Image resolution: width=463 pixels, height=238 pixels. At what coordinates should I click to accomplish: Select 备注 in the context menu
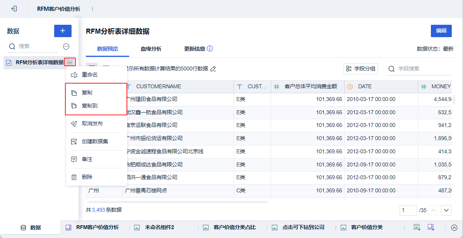click(x=97, y=159)
